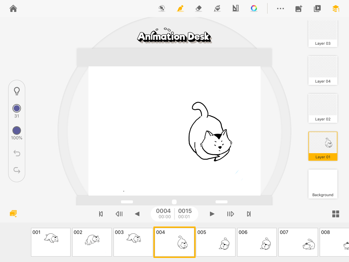Go to the Home screen icon
The image size is (349, 262).
(13, 9)
